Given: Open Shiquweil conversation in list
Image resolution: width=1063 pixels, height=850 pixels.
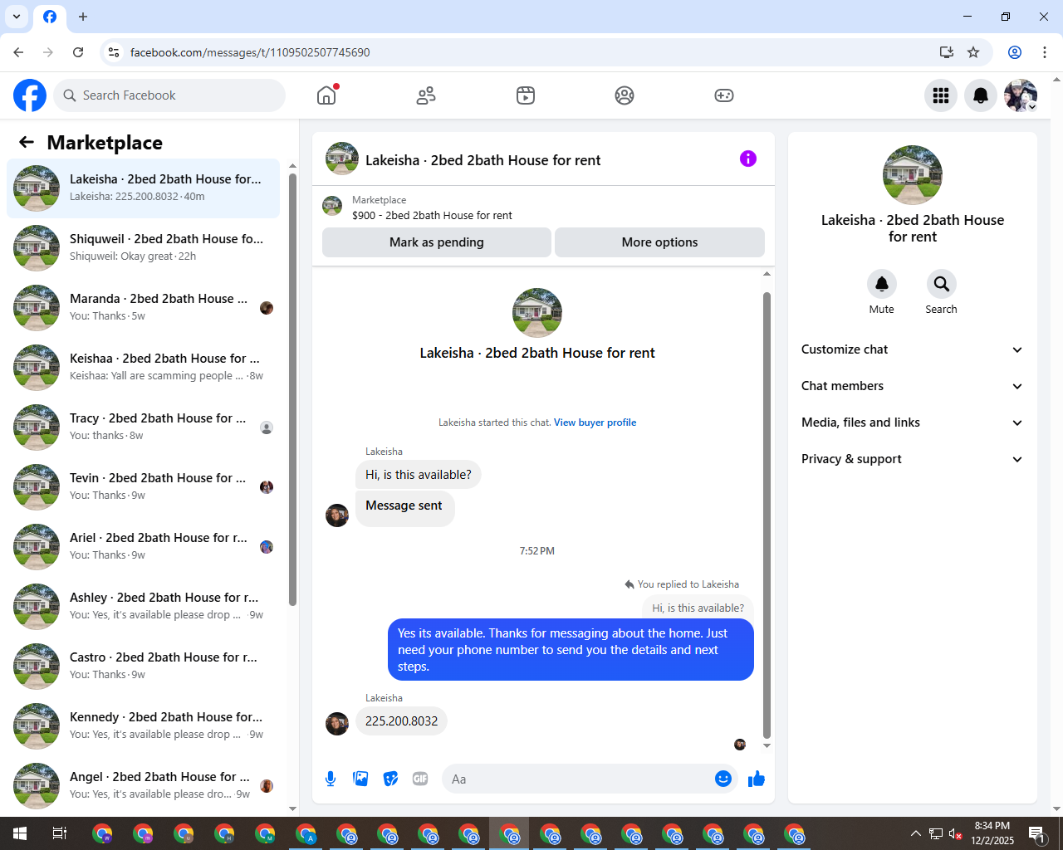Looking at the screenshot, I should [143, 247].
